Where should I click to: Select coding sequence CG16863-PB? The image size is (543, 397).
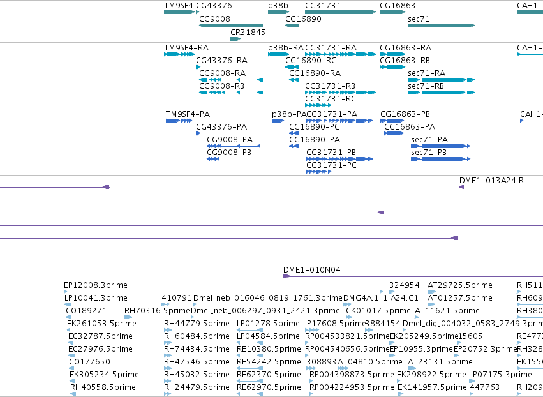[392, 121]
